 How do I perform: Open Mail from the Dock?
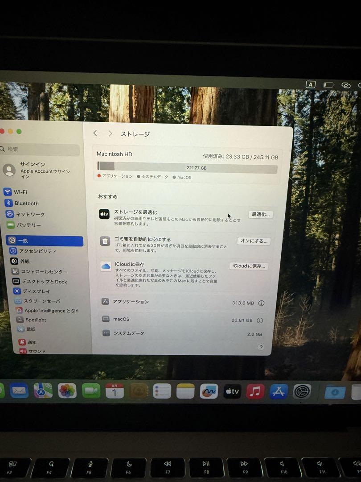pyautogui.click(x=19, y=391)
